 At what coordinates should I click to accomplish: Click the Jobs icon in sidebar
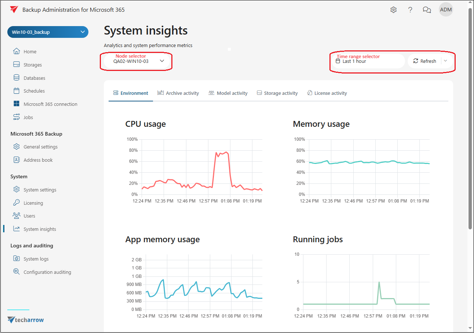17,117
